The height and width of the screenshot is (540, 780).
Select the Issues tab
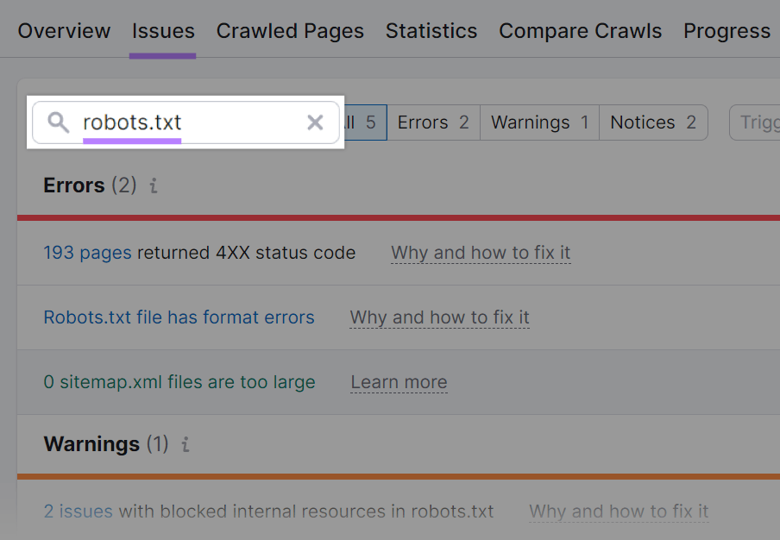tap(163, 31)
